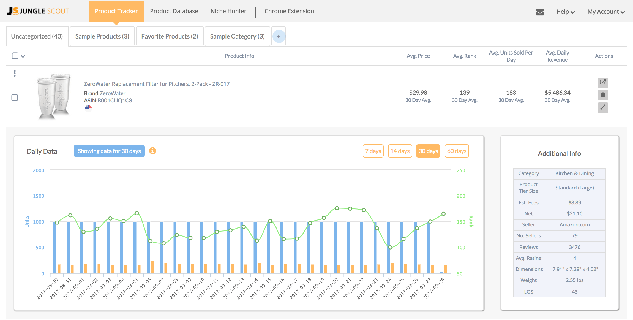This screenshot has width=633, height=320.
Task: Click ASIN B001CUQ1C8 text
Action: 108,101
